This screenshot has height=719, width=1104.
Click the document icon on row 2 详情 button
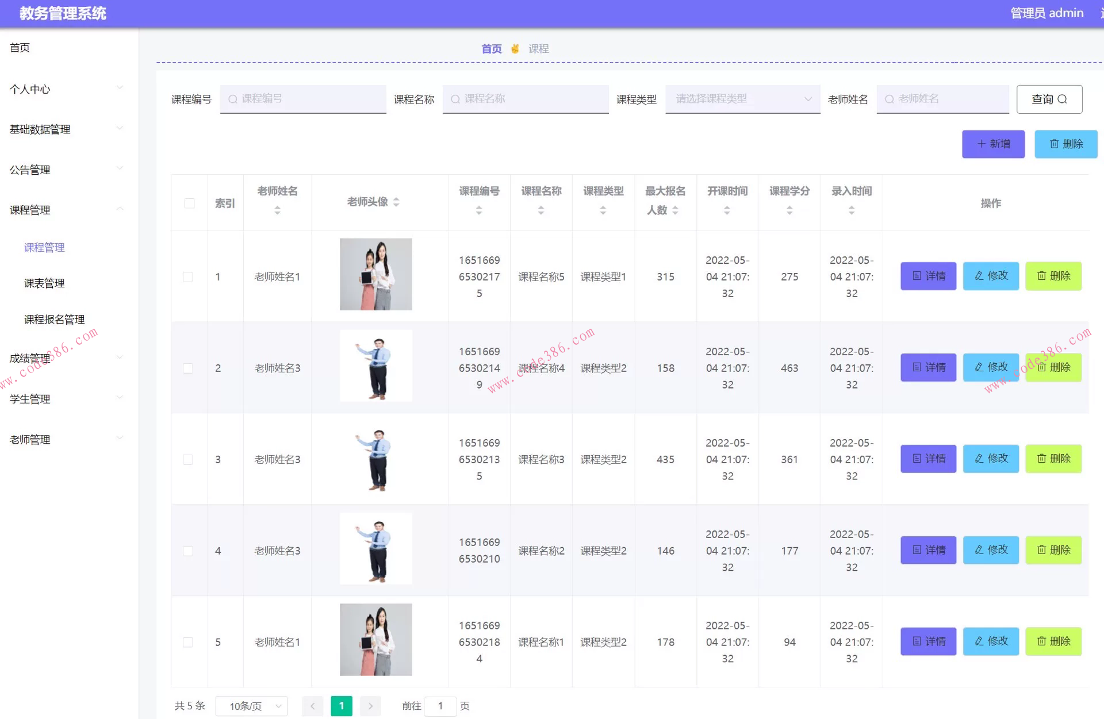point(917,367)
